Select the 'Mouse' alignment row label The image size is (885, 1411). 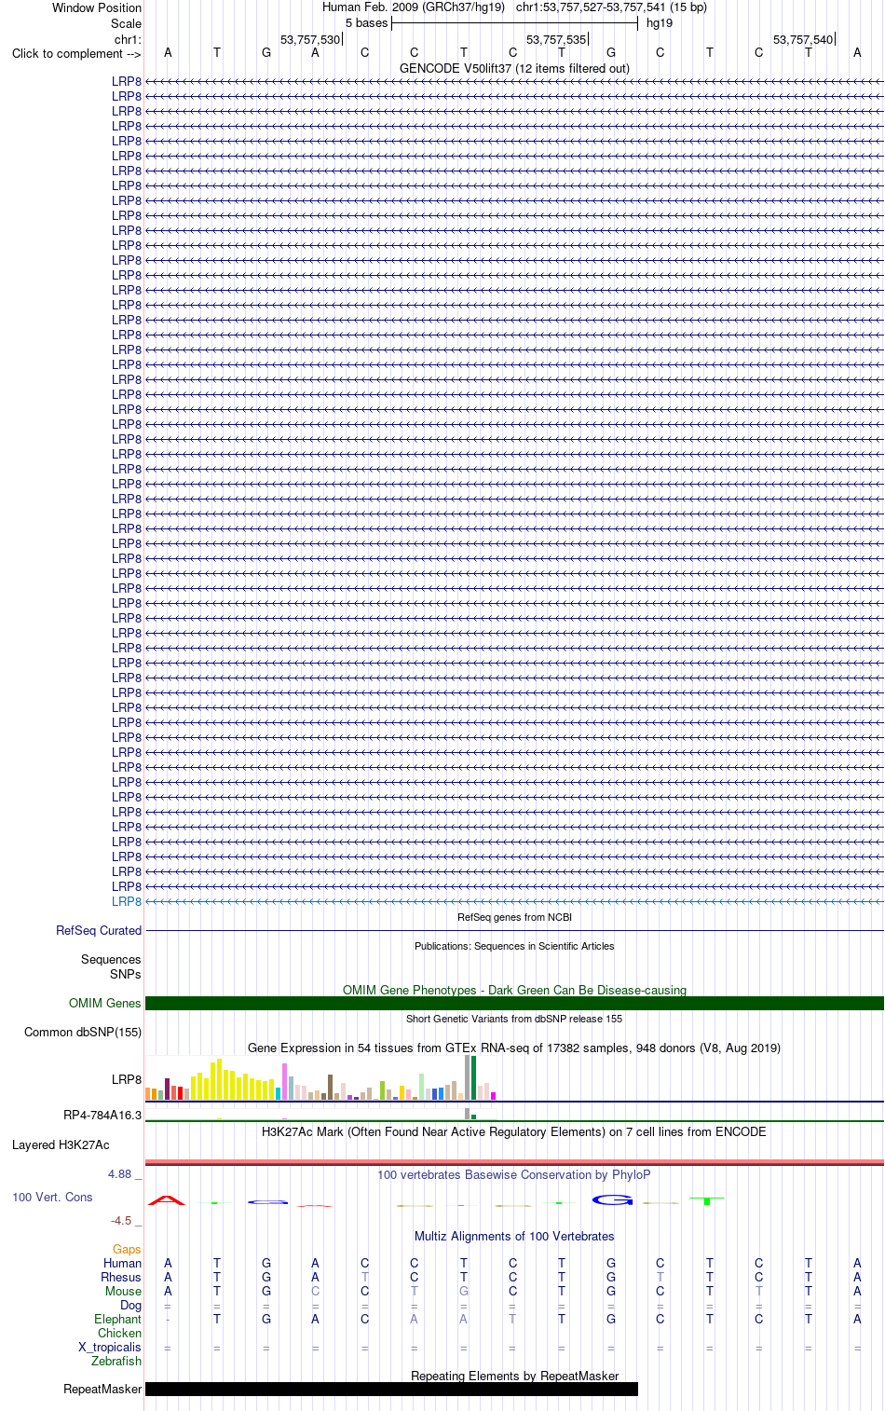[x=123, y=1291]
